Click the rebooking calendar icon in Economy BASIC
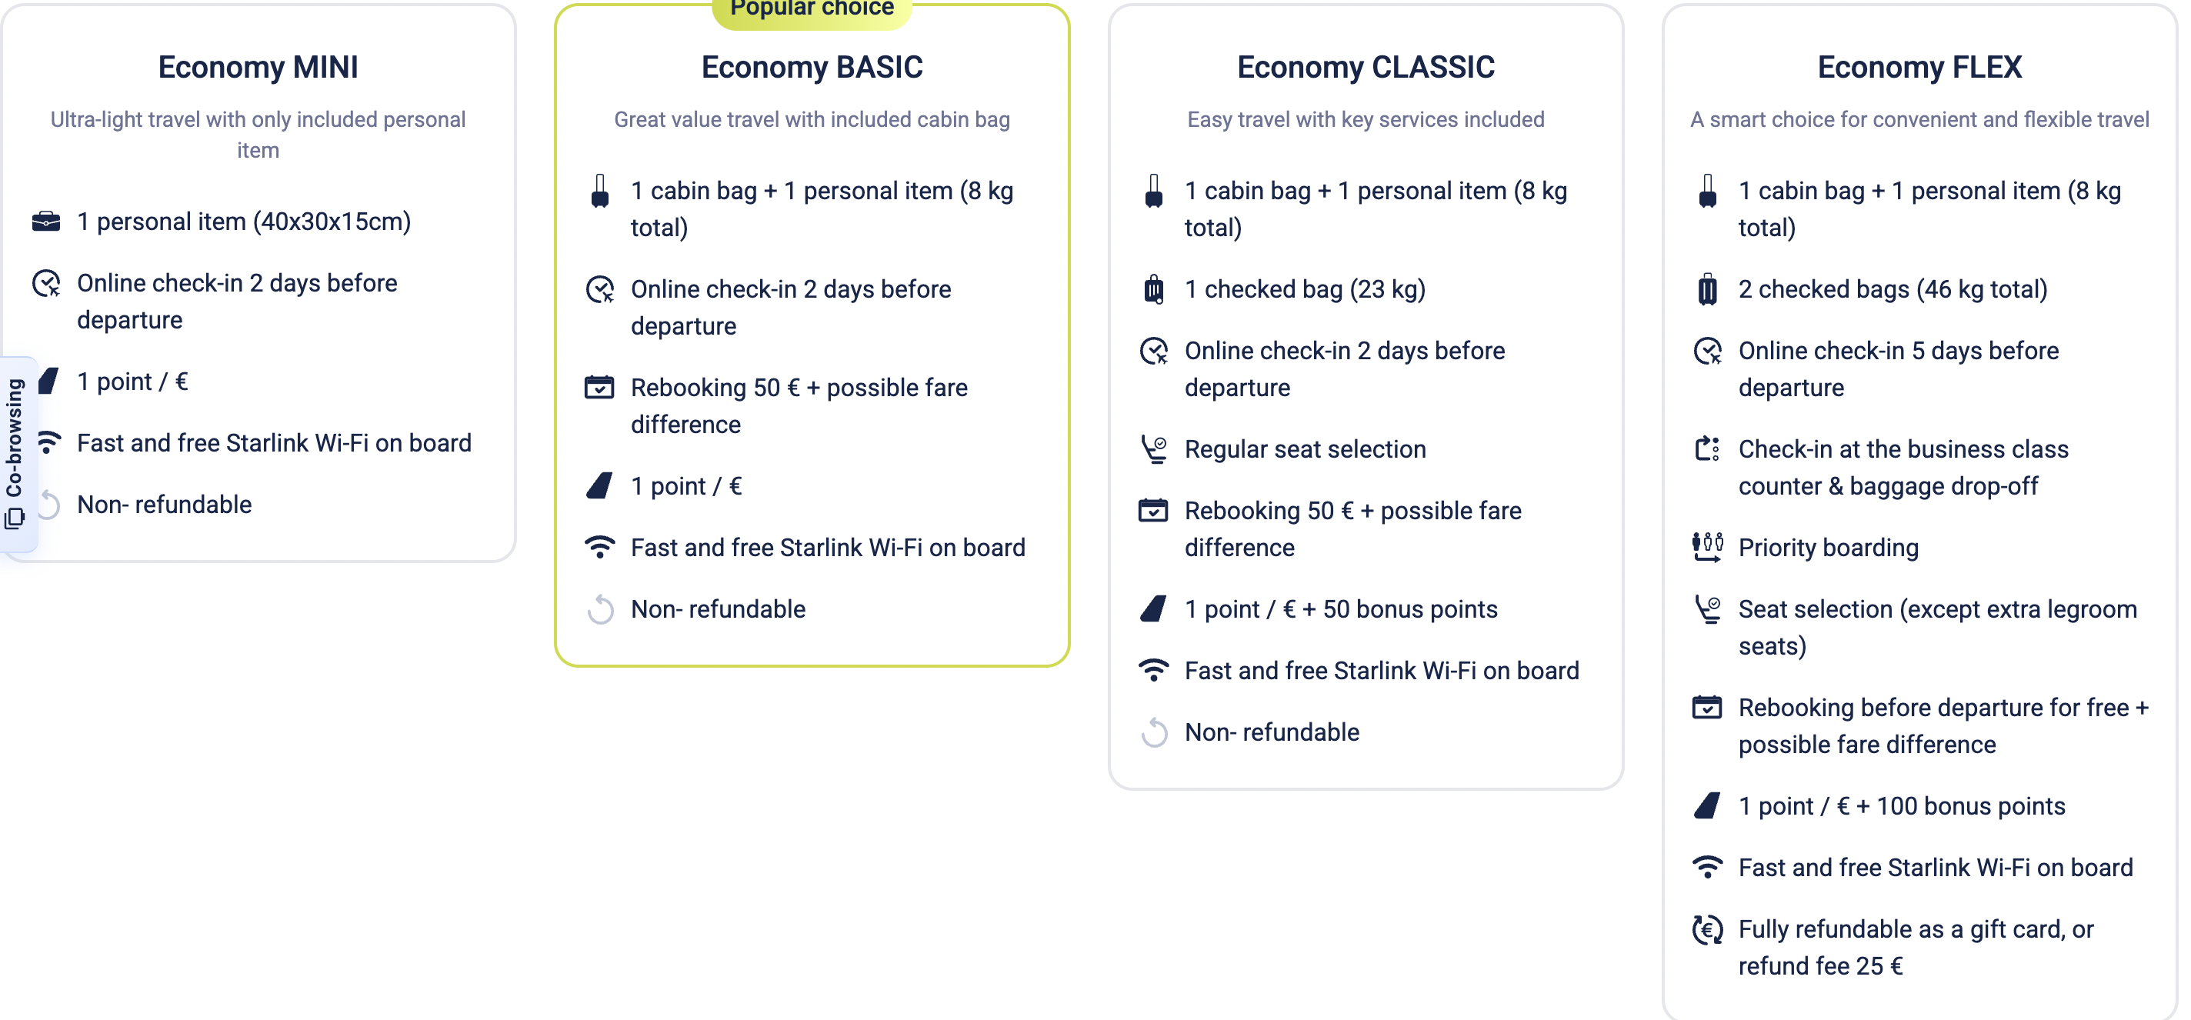This screenshot has width=2191, height=1020. pos(599,387)
